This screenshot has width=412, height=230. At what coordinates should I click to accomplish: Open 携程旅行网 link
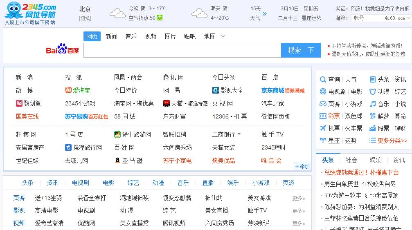[x=83, y=147]
